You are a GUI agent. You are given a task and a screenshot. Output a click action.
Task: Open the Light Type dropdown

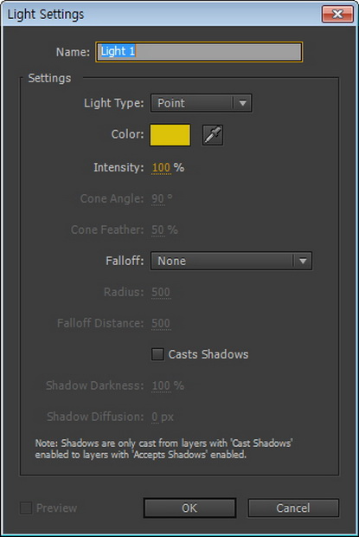coord(201,103)
